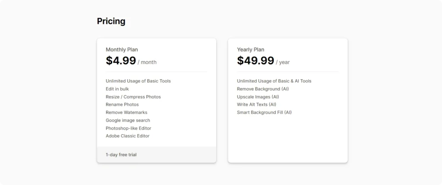
Task: Click 'Resize / Compress Photos' feature
Action: (133, 97)
